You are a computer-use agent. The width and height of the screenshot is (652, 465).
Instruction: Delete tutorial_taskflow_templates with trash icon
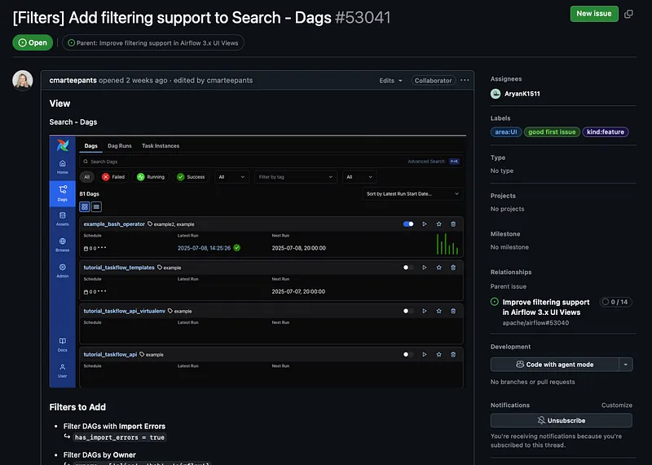pyautogui.click(x=453, y=268)
